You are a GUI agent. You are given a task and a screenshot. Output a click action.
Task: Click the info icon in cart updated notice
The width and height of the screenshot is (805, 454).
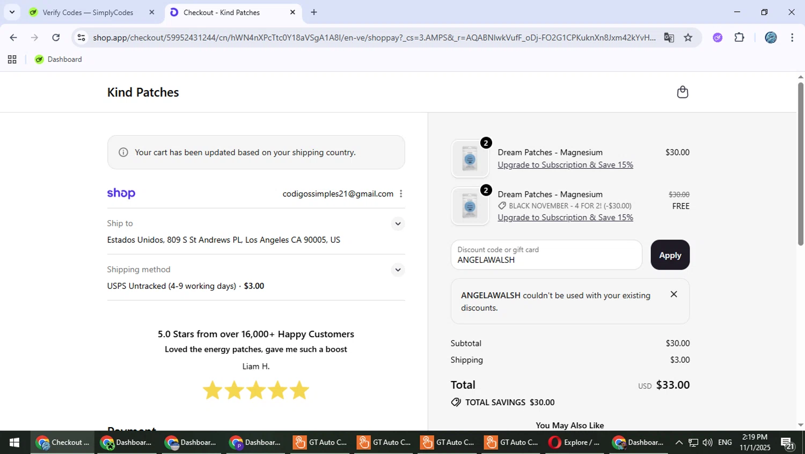click(x=123, y=152)
